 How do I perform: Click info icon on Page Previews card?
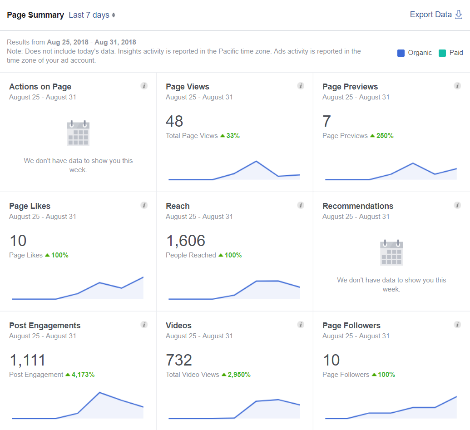[x=457, y=86]
